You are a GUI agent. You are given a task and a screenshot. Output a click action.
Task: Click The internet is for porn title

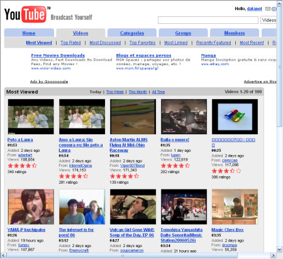(76, 233)
